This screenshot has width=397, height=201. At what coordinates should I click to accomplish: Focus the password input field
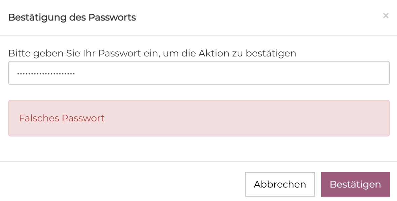click(199, 73)
